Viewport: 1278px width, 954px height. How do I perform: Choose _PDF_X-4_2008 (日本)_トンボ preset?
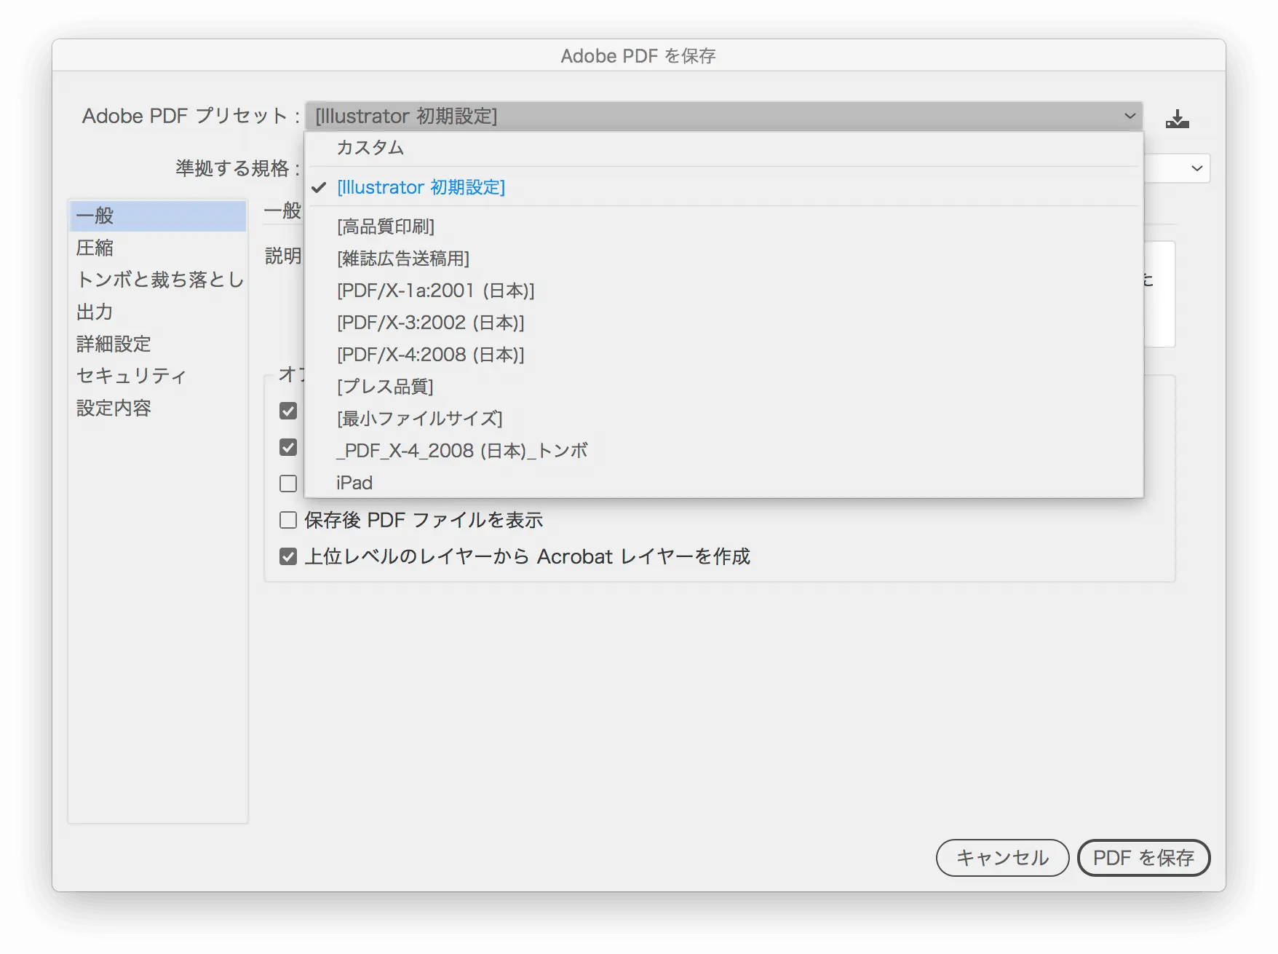click(x=724, y=451)
